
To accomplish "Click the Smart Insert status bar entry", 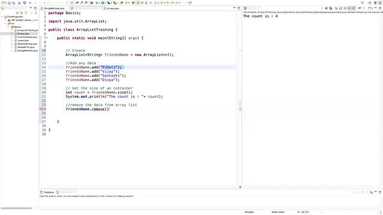I will coord(278,212).
